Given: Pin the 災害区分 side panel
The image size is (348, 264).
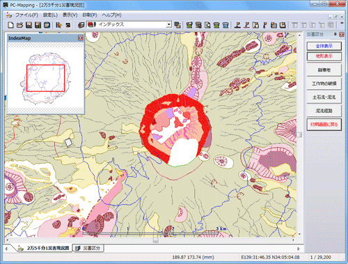Looking at the screenshot, I should [x=335, y=34].
